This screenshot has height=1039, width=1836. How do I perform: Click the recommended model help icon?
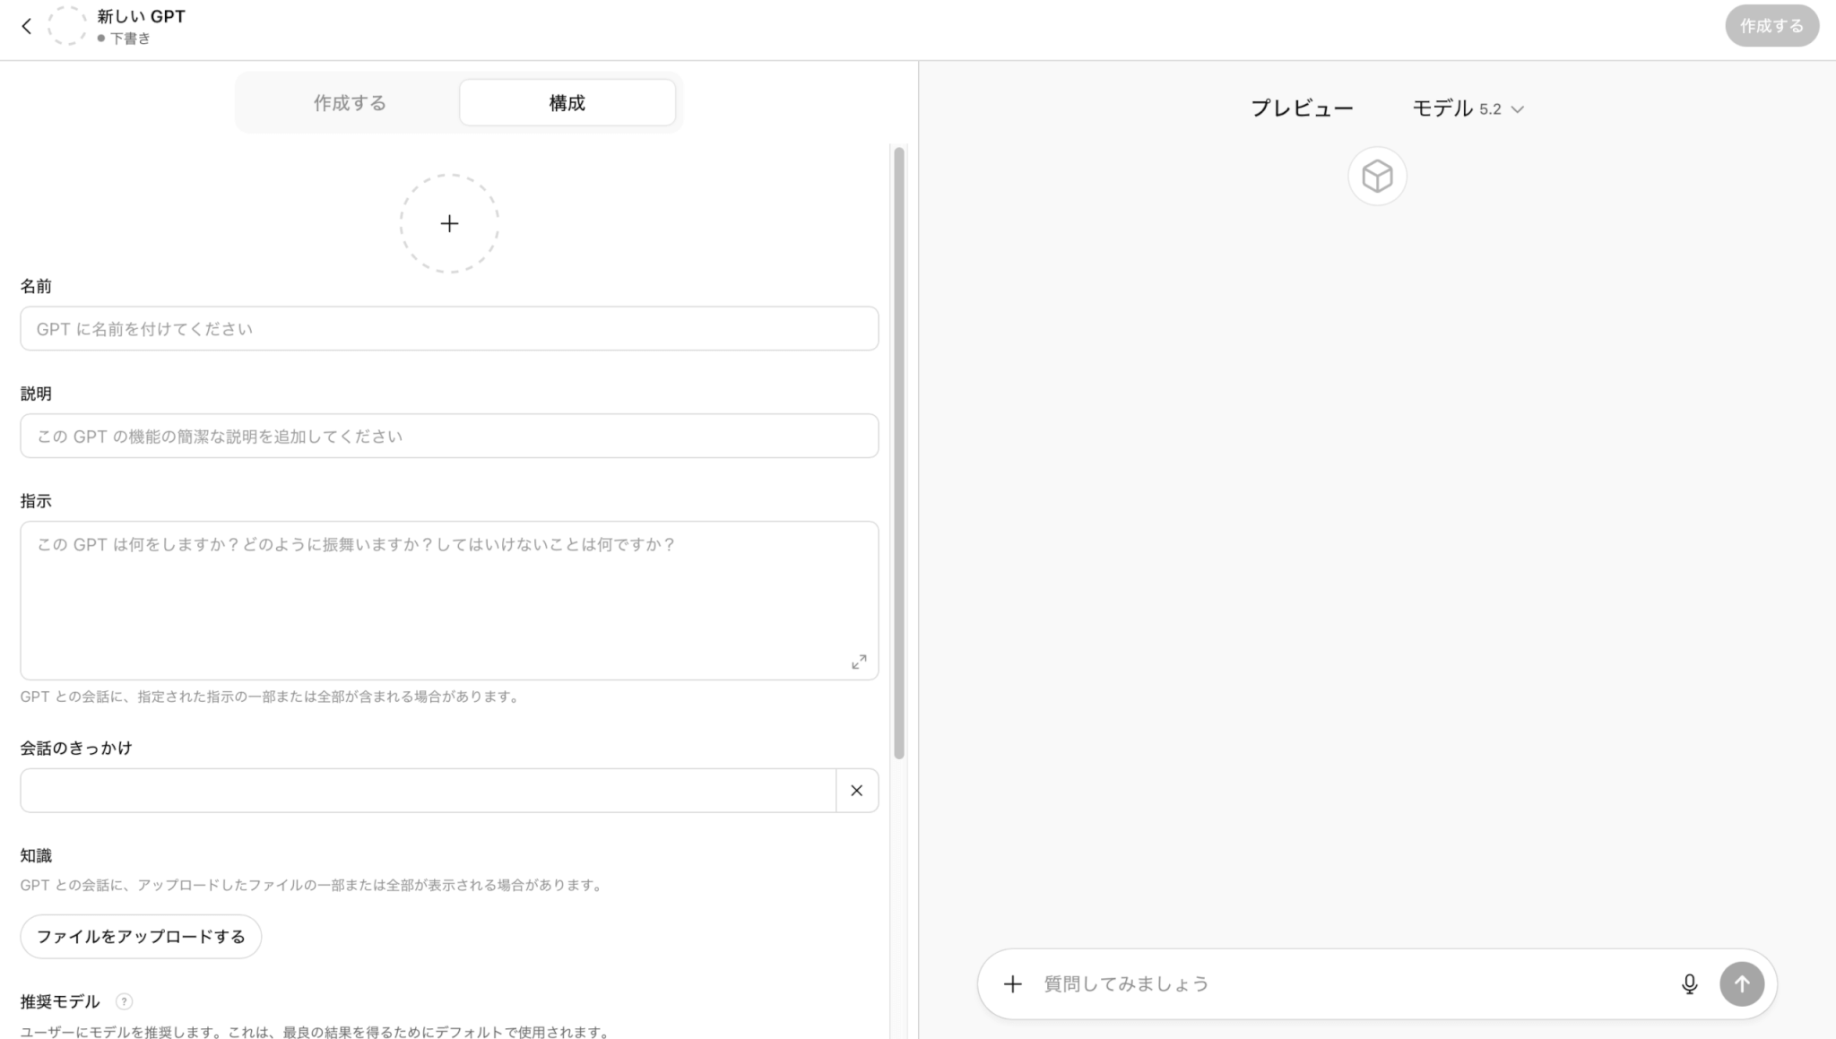[125, 1001]
